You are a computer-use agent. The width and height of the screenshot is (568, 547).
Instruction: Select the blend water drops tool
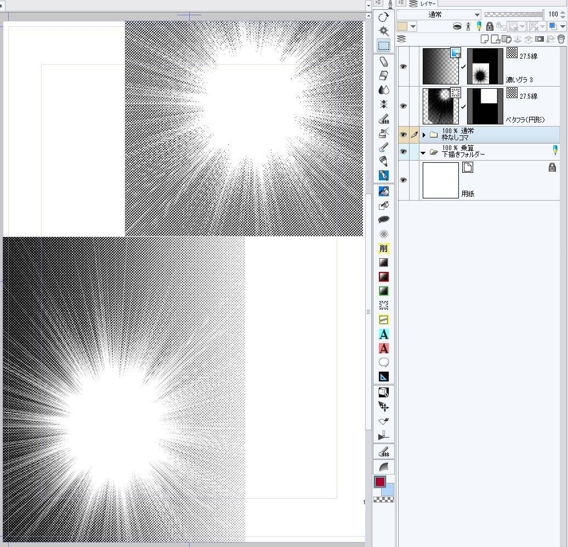pos(383,89)
